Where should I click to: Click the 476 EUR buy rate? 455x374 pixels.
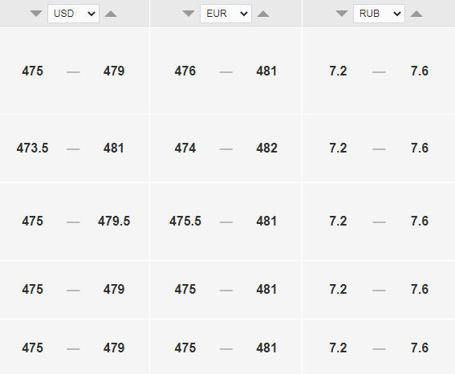(x=185, y=71)
